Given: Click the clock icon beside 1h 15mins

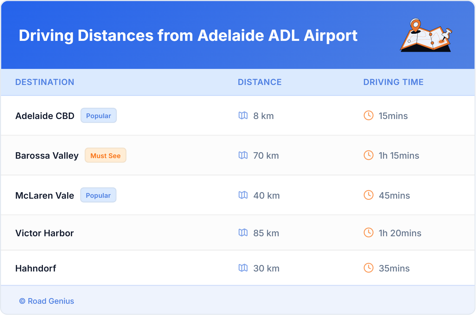Looking at the screenshot, I should pyautogui.click(x=369, y=155).
